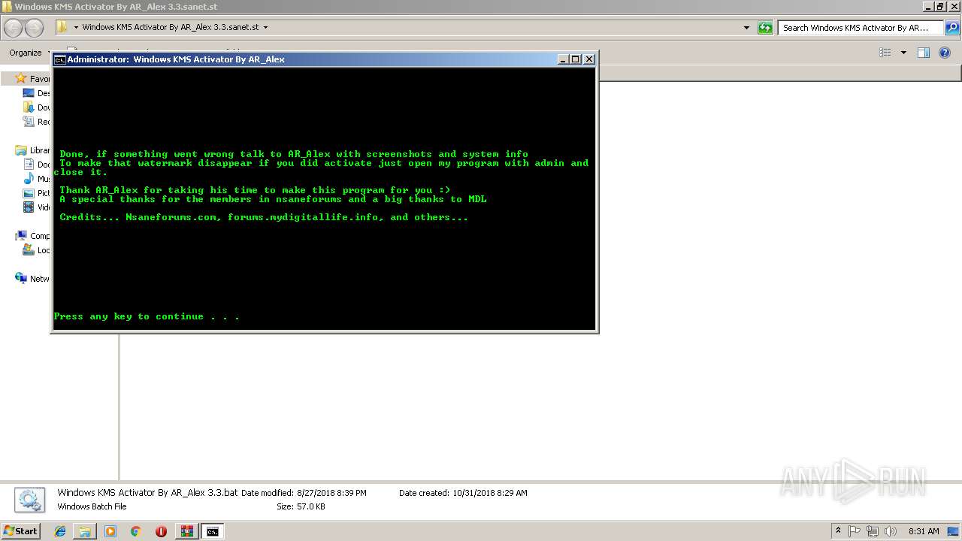Select Videos library in navigation pane
The height and width of the screenshot is (541, 962).
pyautogui.click(x=37, y=207)
